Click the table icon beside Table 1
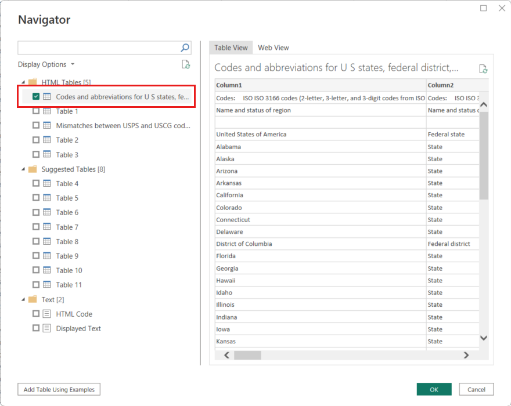Screen dimensions: 511x406 [x=47, y=111]
